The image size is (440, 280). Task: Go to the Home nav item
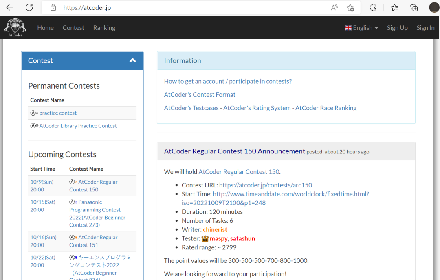click(46, 28)
